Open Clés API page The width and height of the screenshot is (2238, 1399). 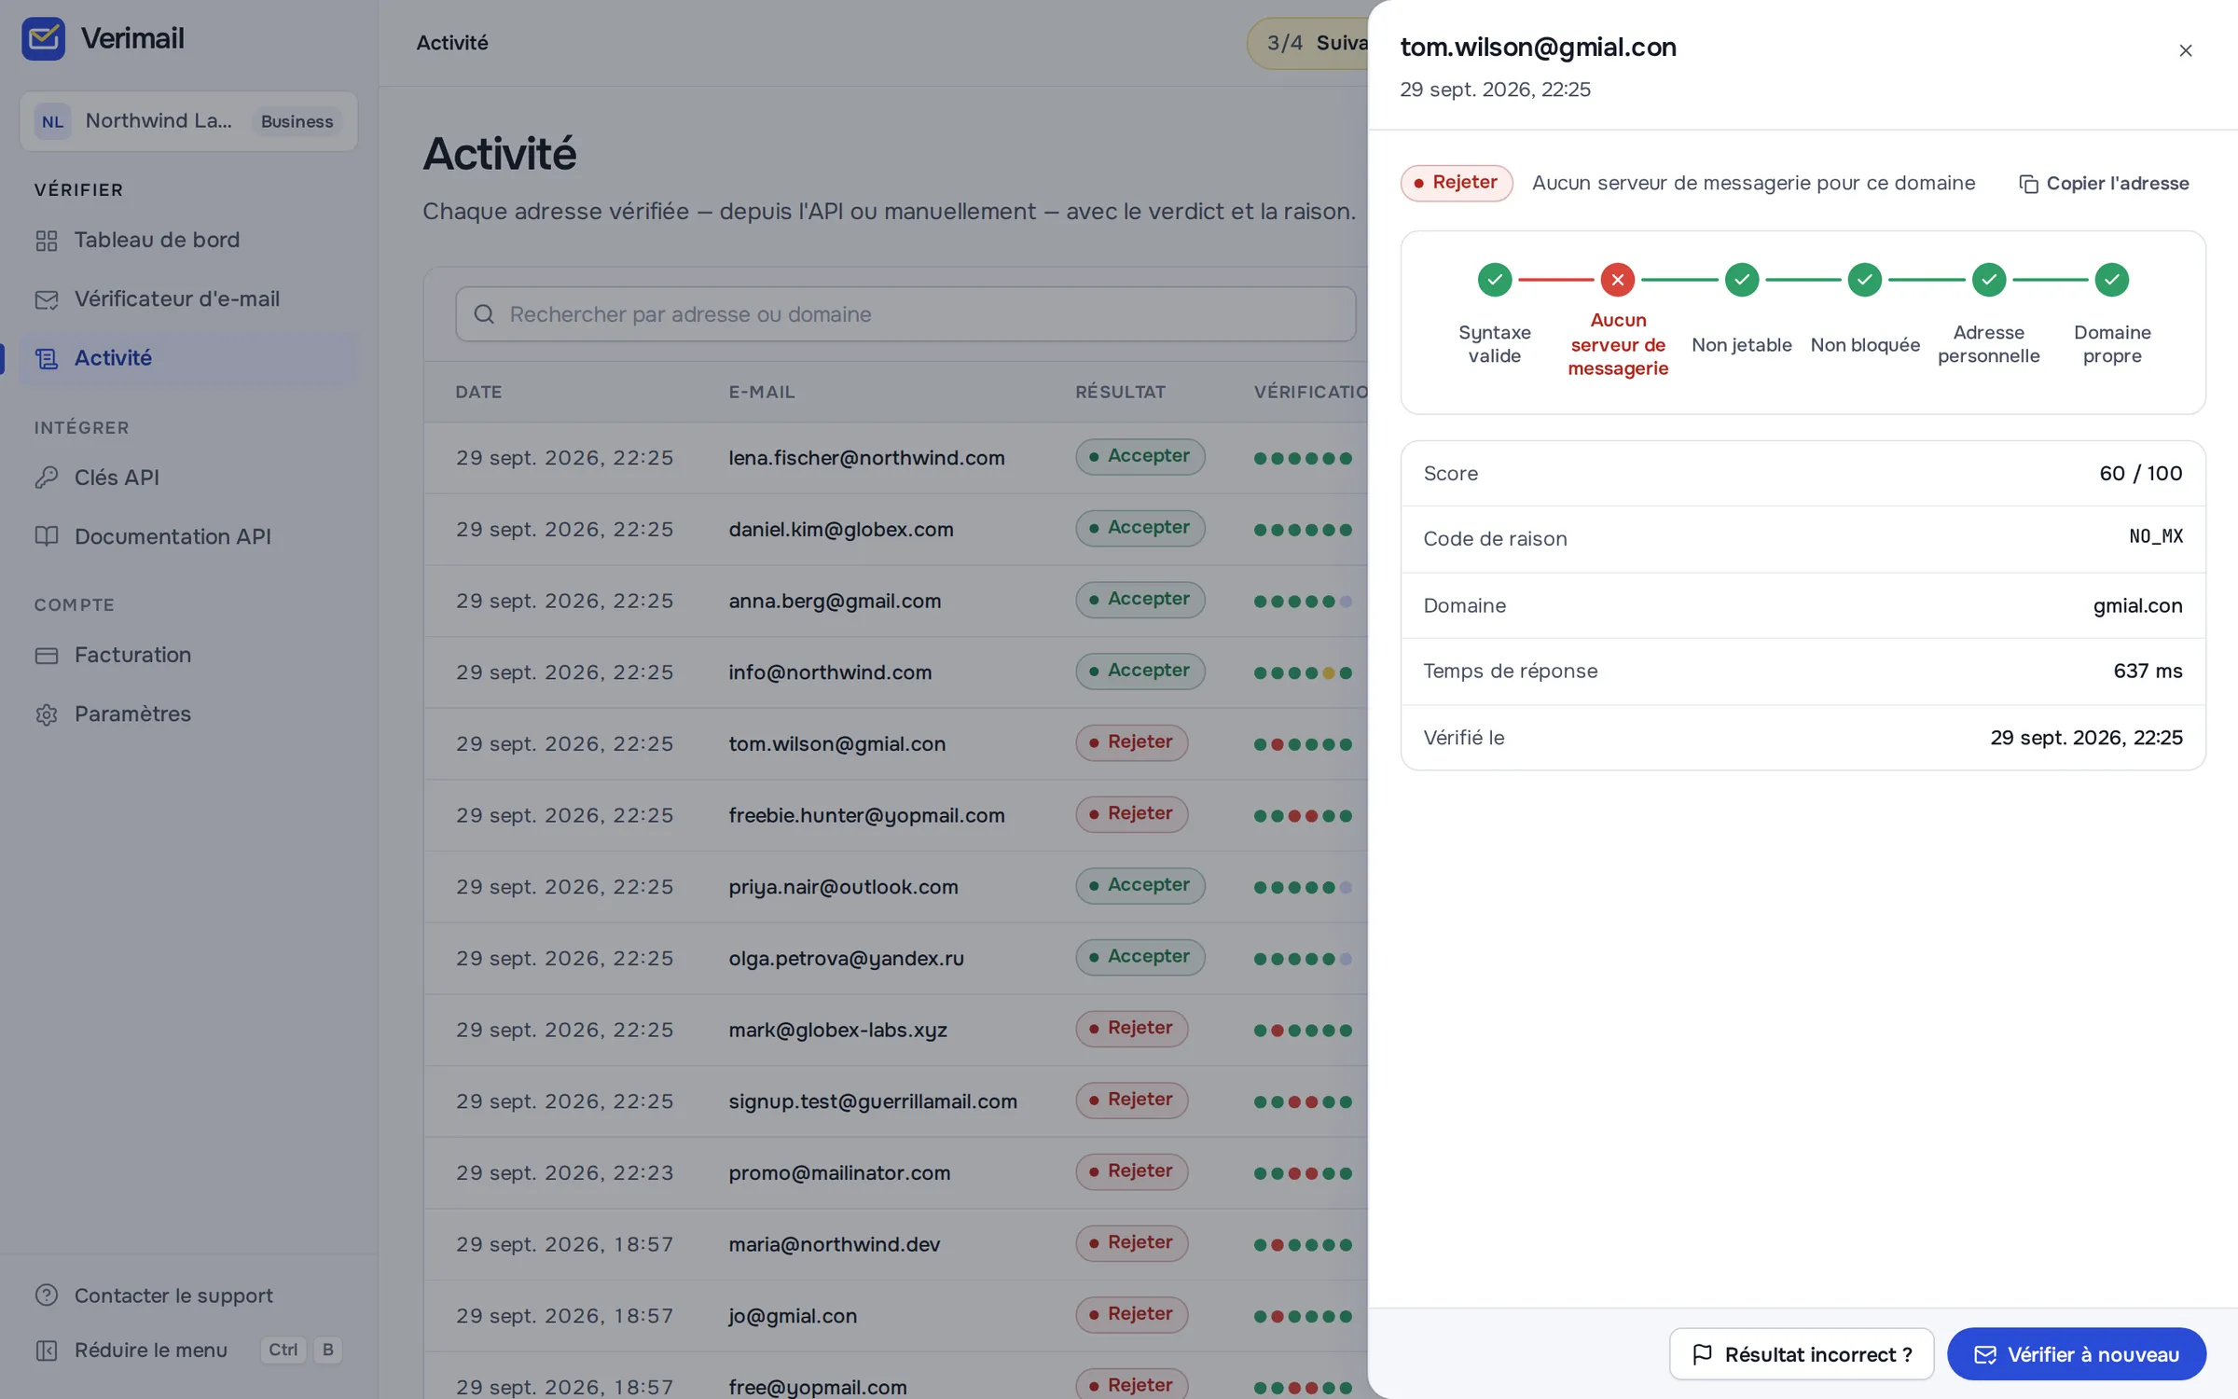[188, 478]
